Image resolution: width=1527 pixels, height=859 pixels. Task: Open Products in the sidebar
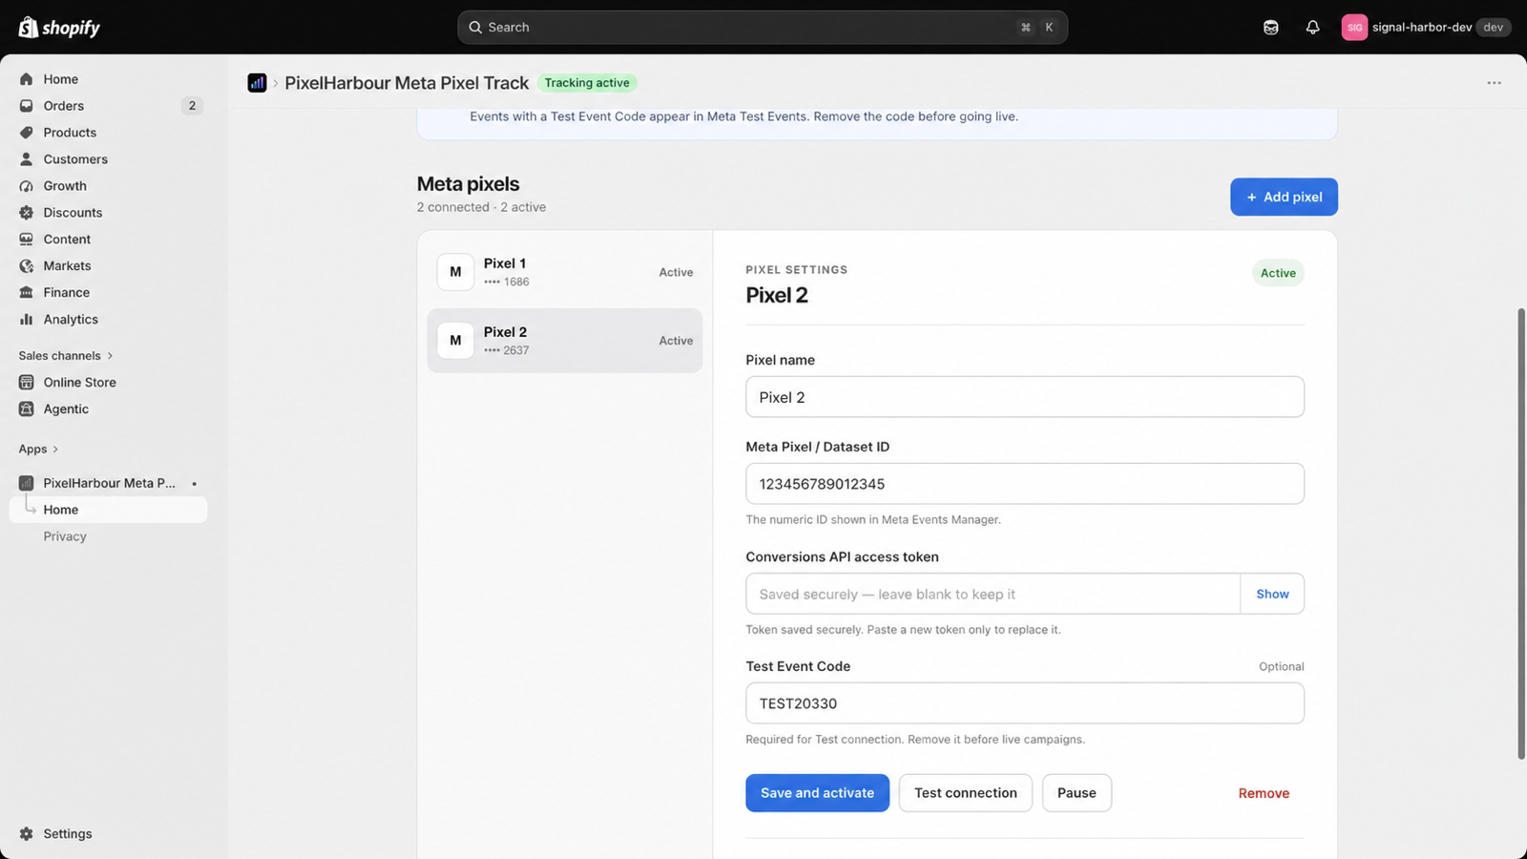coord(109,133)
